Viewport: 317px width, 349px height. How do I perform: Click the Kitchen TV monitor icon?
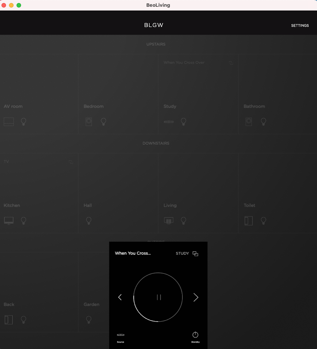point(9,221)
